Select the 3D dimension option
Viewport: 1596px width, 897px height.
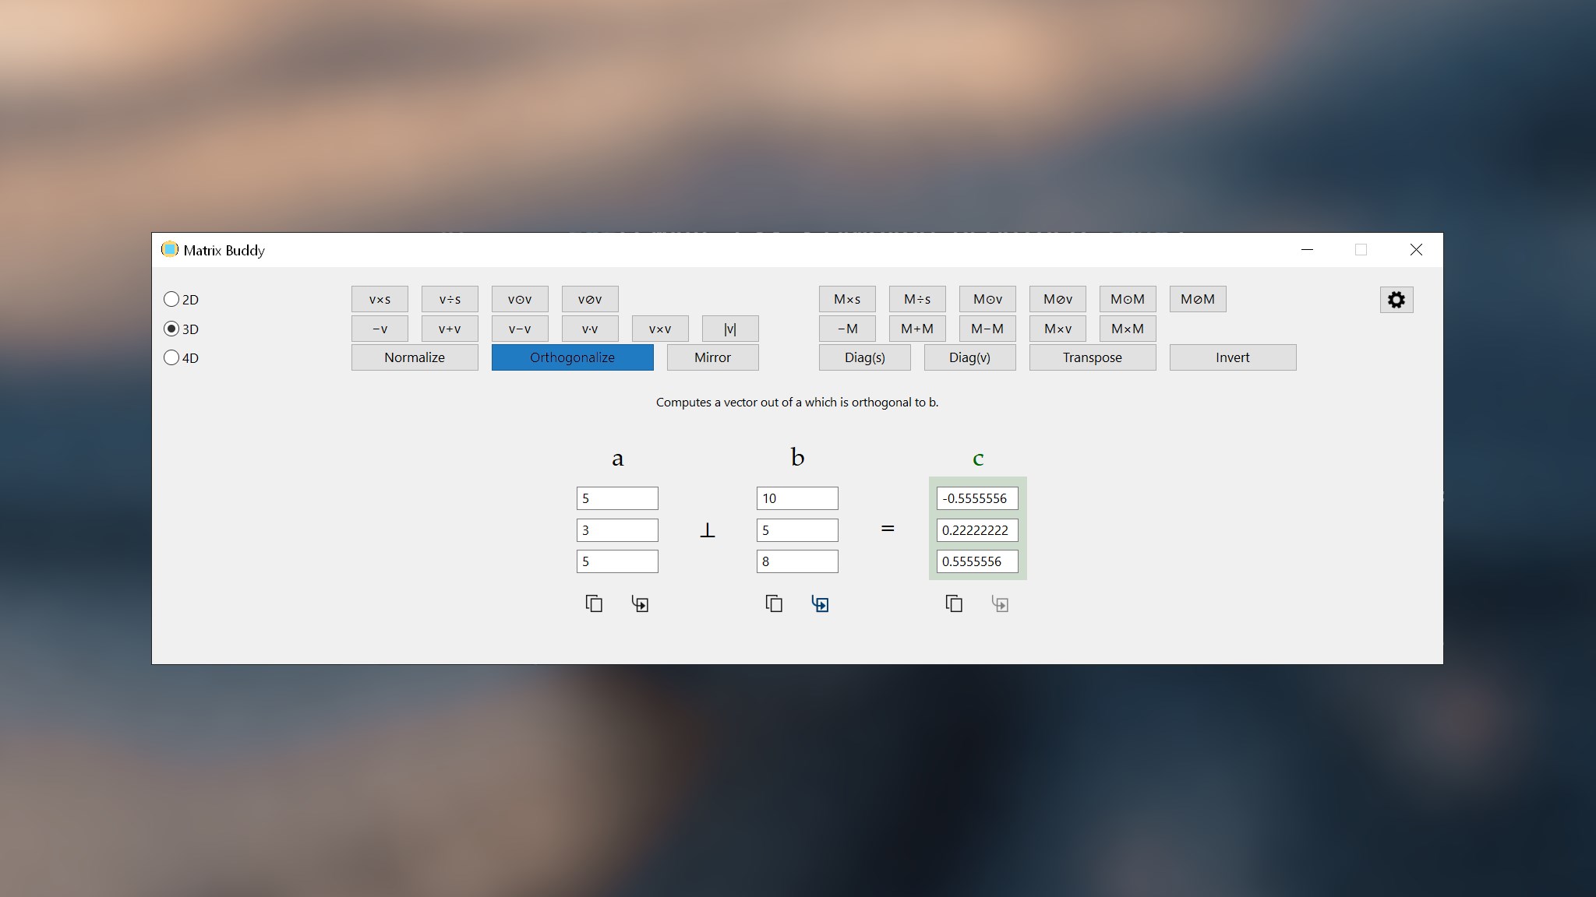(171, 329)
